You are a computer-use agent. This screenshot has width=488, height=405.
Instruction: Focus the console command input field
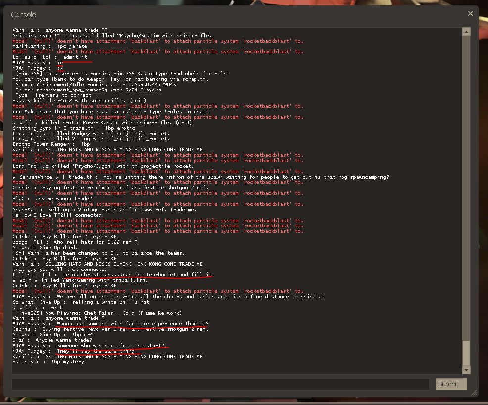(220, 384)
